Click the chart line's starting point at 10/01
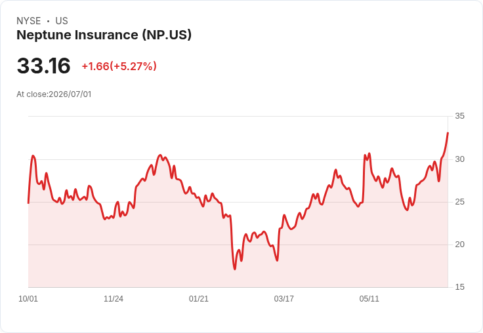This screenshot has width=483, height=333. [29, 203]
